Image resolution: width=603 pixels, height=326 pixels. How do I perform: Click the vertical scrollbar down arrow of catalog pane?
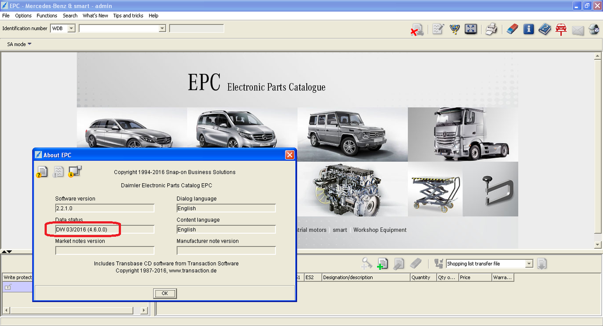click(598, 244)
